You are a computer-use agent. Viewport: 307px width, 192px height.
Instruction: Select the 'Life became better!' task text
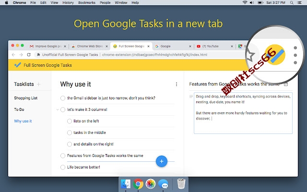tap(83, 167)
